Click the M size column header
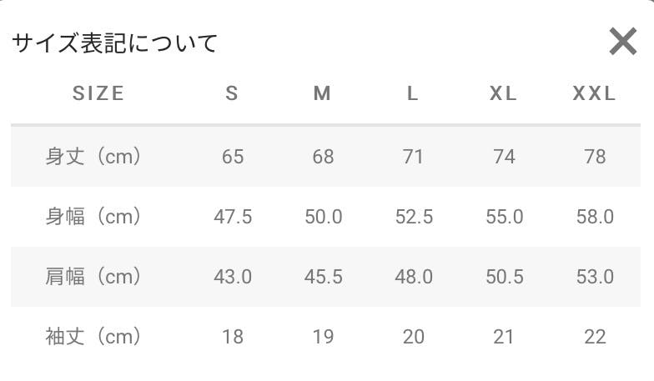The image size is (654, 381). (322, 93)
